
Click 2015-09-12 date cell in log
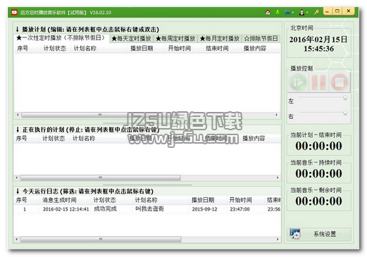[x=204, y=209]
